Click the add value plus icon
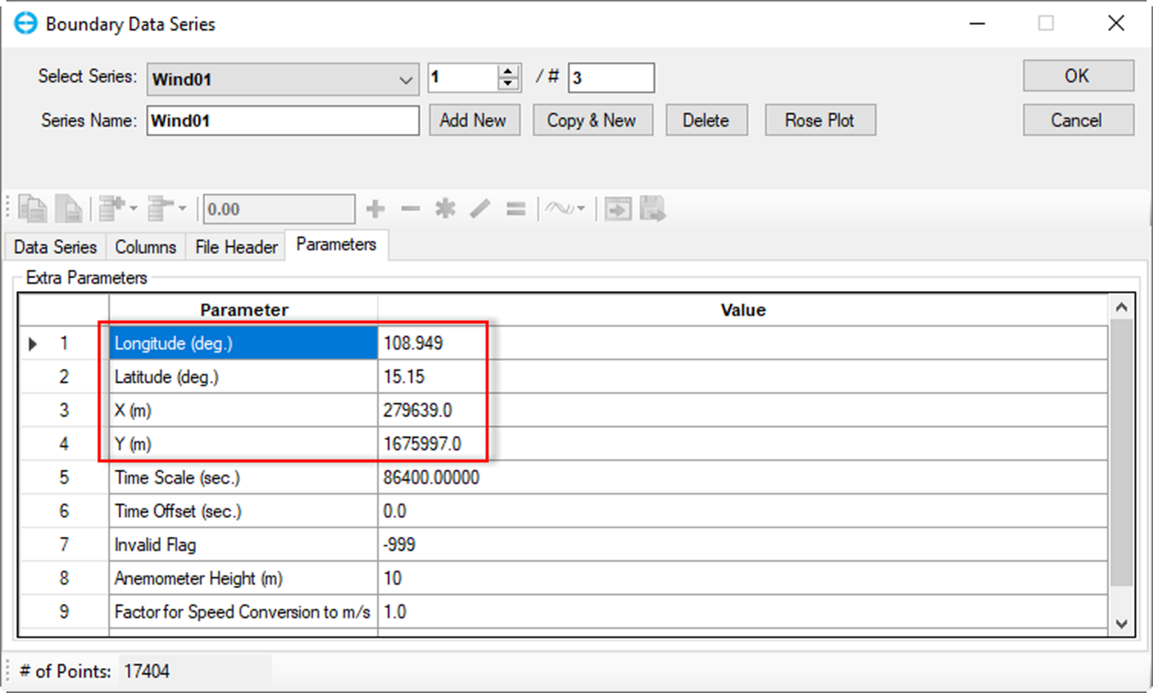This screenshot has height=693, width=1153. click(x=376, y=209)
